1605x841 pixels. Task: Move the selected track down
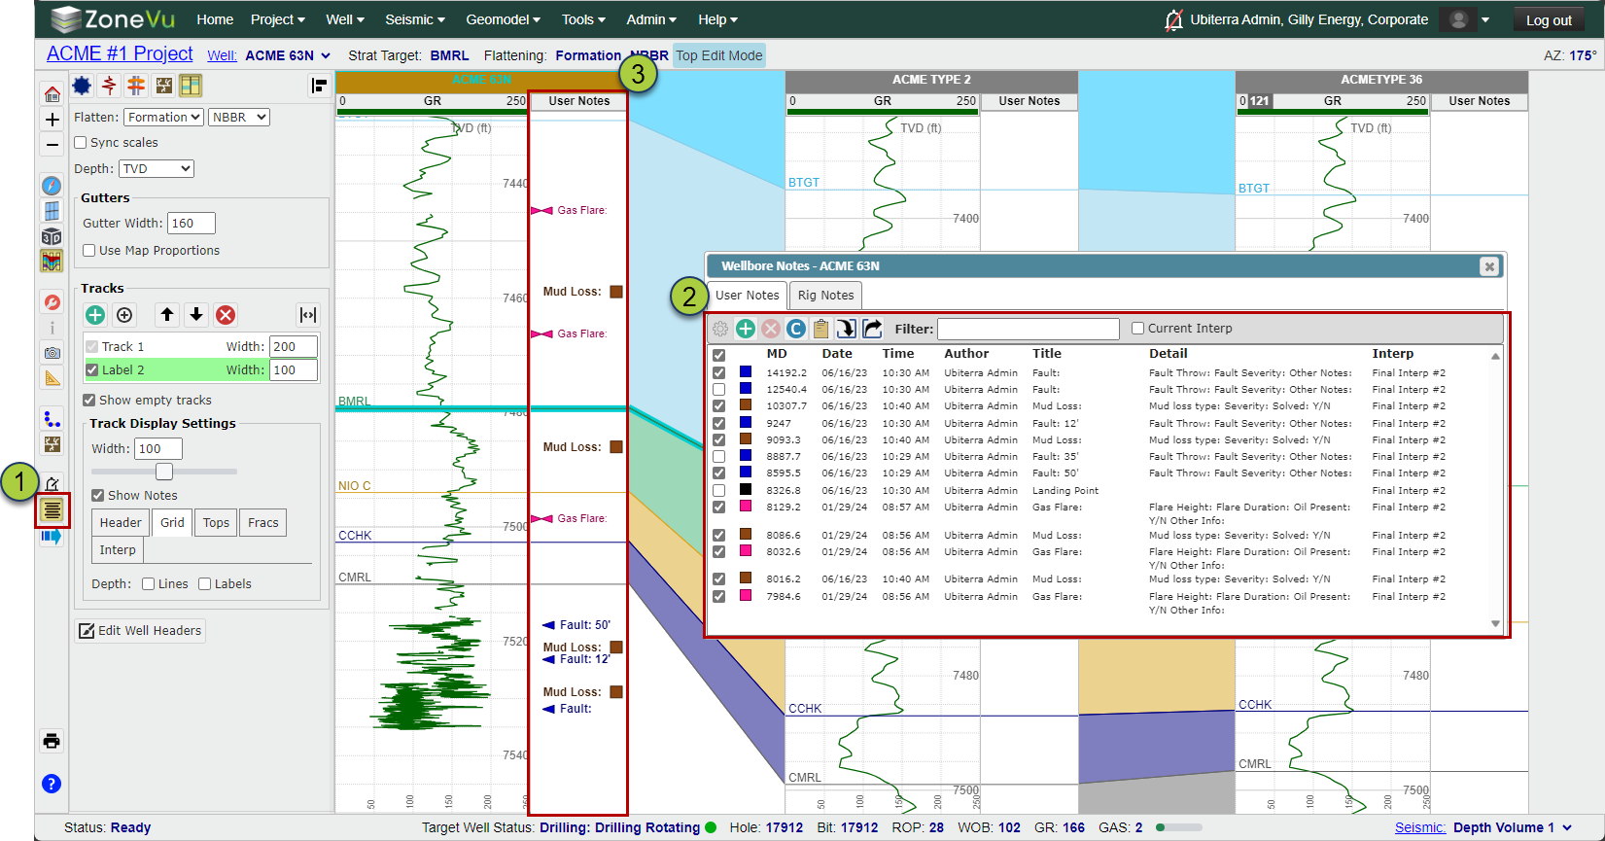(x=196, y=315)
